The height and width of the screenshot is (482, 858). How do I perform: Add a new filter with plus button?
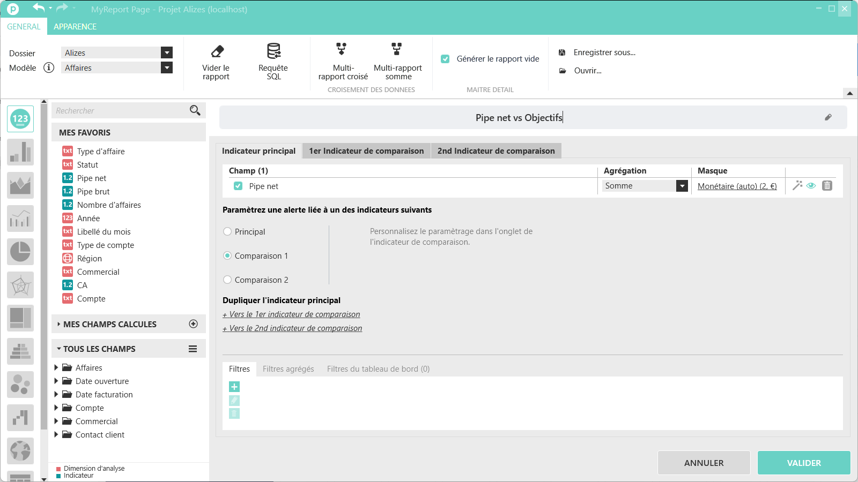(234, 387)
